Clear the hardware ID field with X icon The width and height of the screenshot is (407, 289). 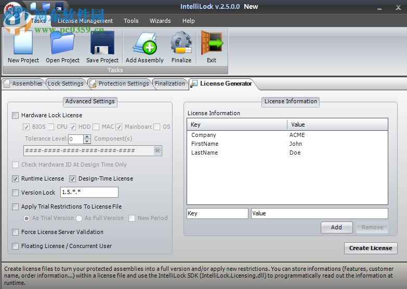pyautogui.click(x=157, y=150)
